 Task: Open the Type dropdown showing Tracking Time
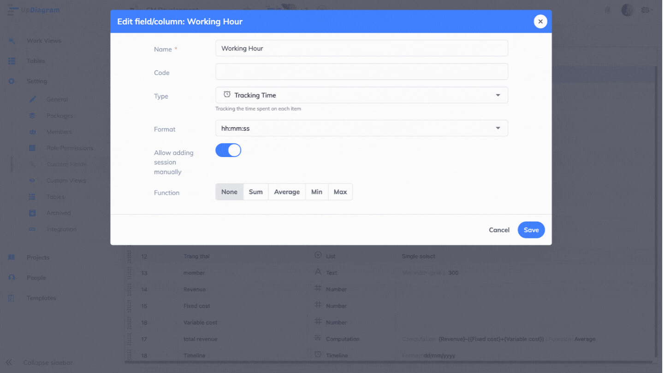[362, 95]
